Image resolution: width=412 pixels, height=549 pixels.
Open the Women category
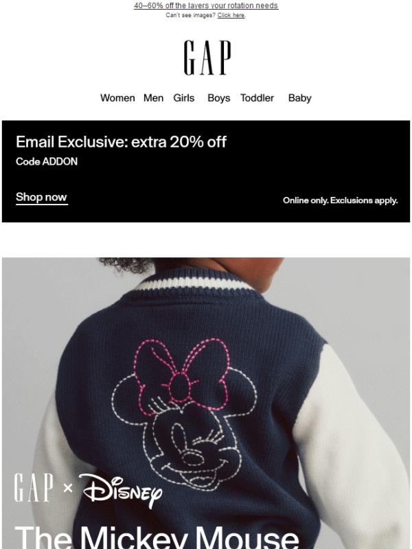(x=117, y=98)
